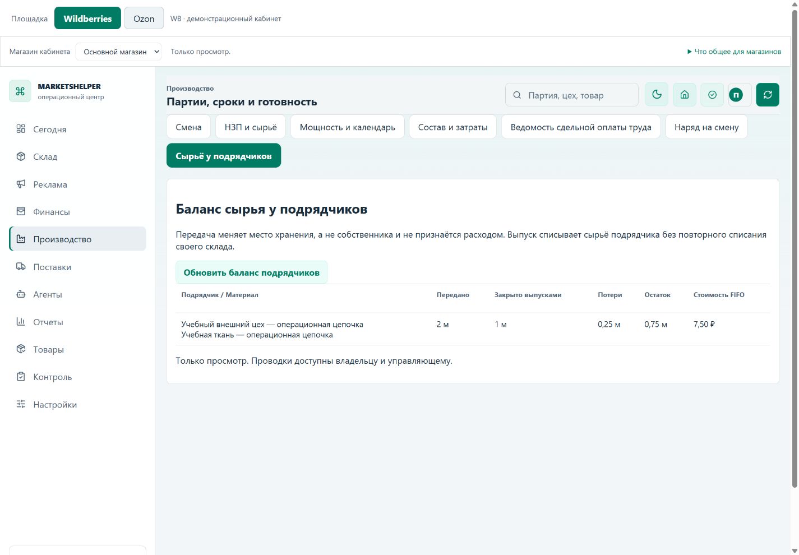
Task: Click the "7,50 ₽" FIFO cost value
Action: tap(704, 324)
